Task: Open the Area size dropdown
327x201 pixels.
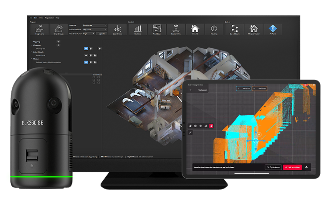Action: pyautogui.click(x=95, y=25)
